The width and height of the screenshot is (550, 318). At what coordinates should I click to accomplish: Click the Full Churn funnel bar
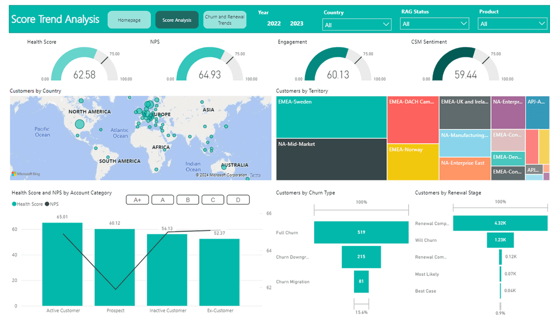click(361, 232)
